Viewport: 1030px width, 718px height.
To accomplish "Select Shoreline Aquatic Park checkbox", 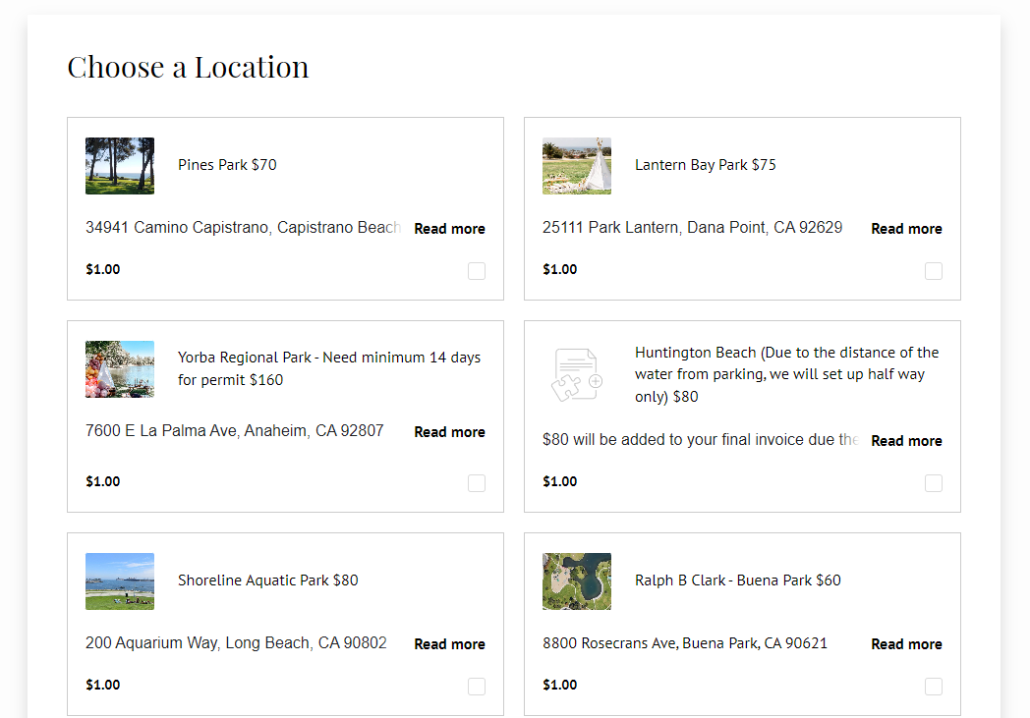I will point(477,687).
